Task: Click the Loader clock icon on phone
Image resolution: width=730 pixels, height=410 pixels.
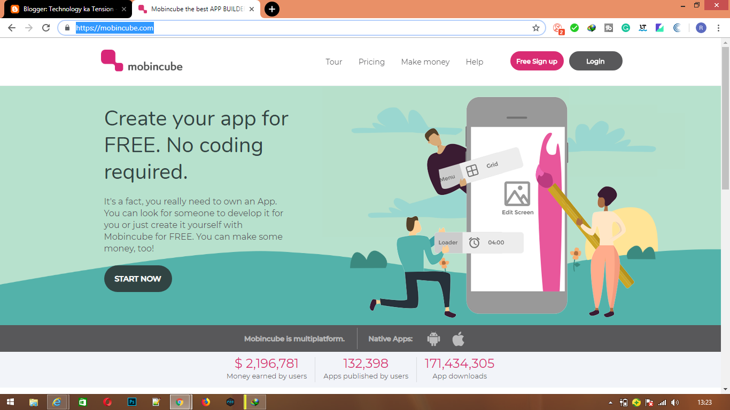Action: click(x=474, y=242)
